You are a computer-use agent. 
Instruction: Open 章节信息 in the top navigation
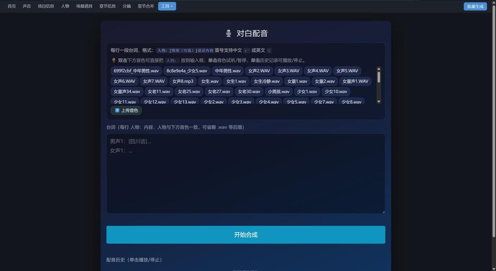(x=108, y=6)
